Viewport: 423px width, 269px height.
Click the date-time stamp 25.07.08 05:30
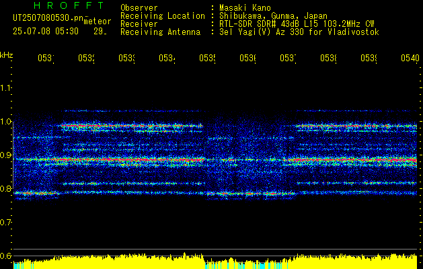tap(46, 32)
